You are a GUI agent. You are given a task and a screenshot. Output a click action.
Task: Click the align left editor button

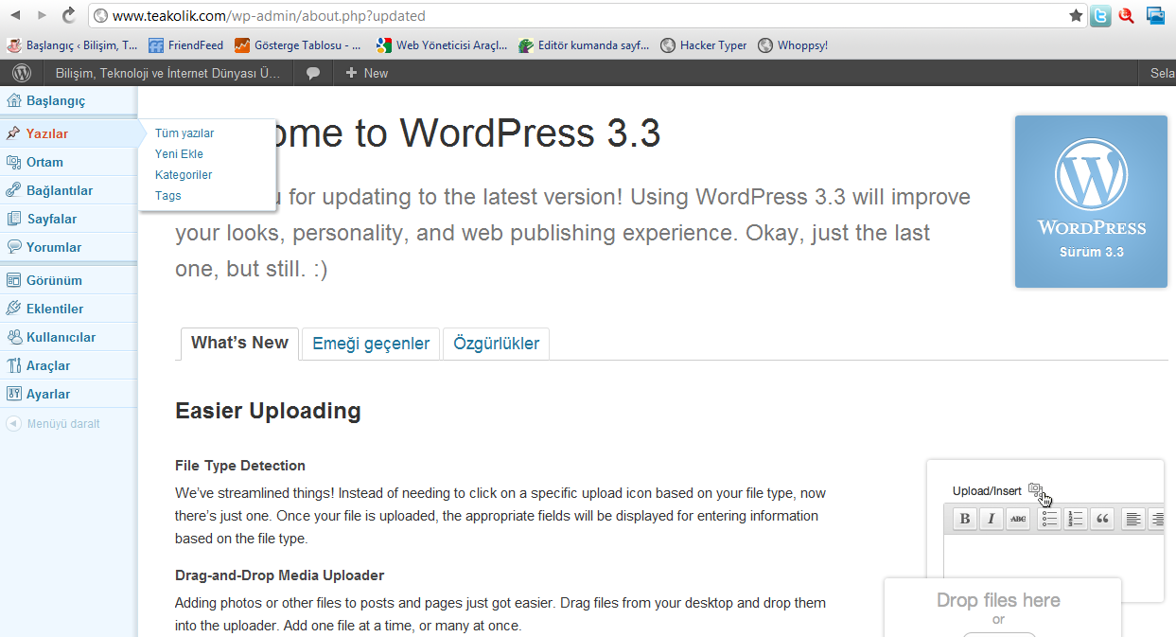point(1132,519)
